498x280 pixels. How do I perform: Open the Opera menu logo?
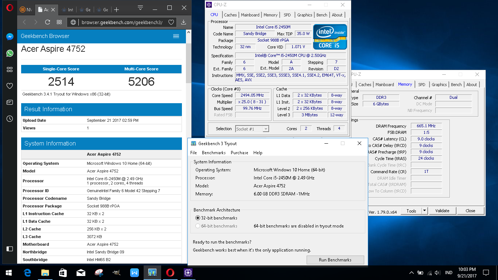coord(9,8)
